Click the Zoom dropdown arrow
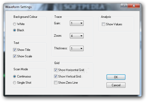 tap(81, 36)
